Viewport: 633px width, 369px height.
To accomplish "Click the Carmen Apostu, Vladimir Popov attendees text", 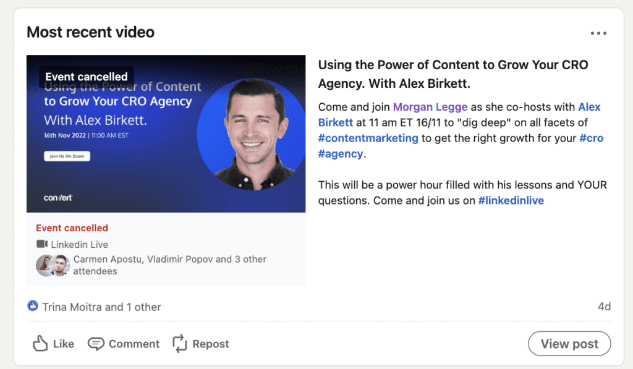I will pos(169,265).
